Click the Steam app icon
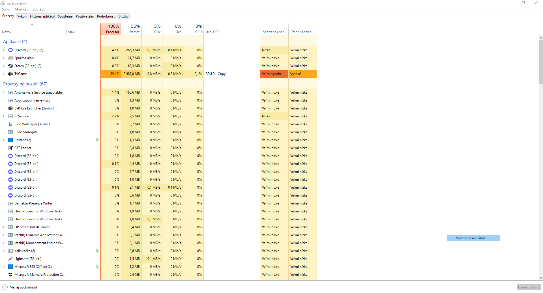 coord(10,66)
